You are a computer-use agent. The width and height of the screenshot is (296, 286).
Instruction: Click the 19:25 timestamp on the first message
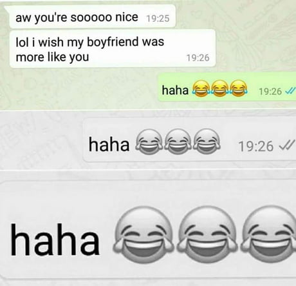pos(158,19)
